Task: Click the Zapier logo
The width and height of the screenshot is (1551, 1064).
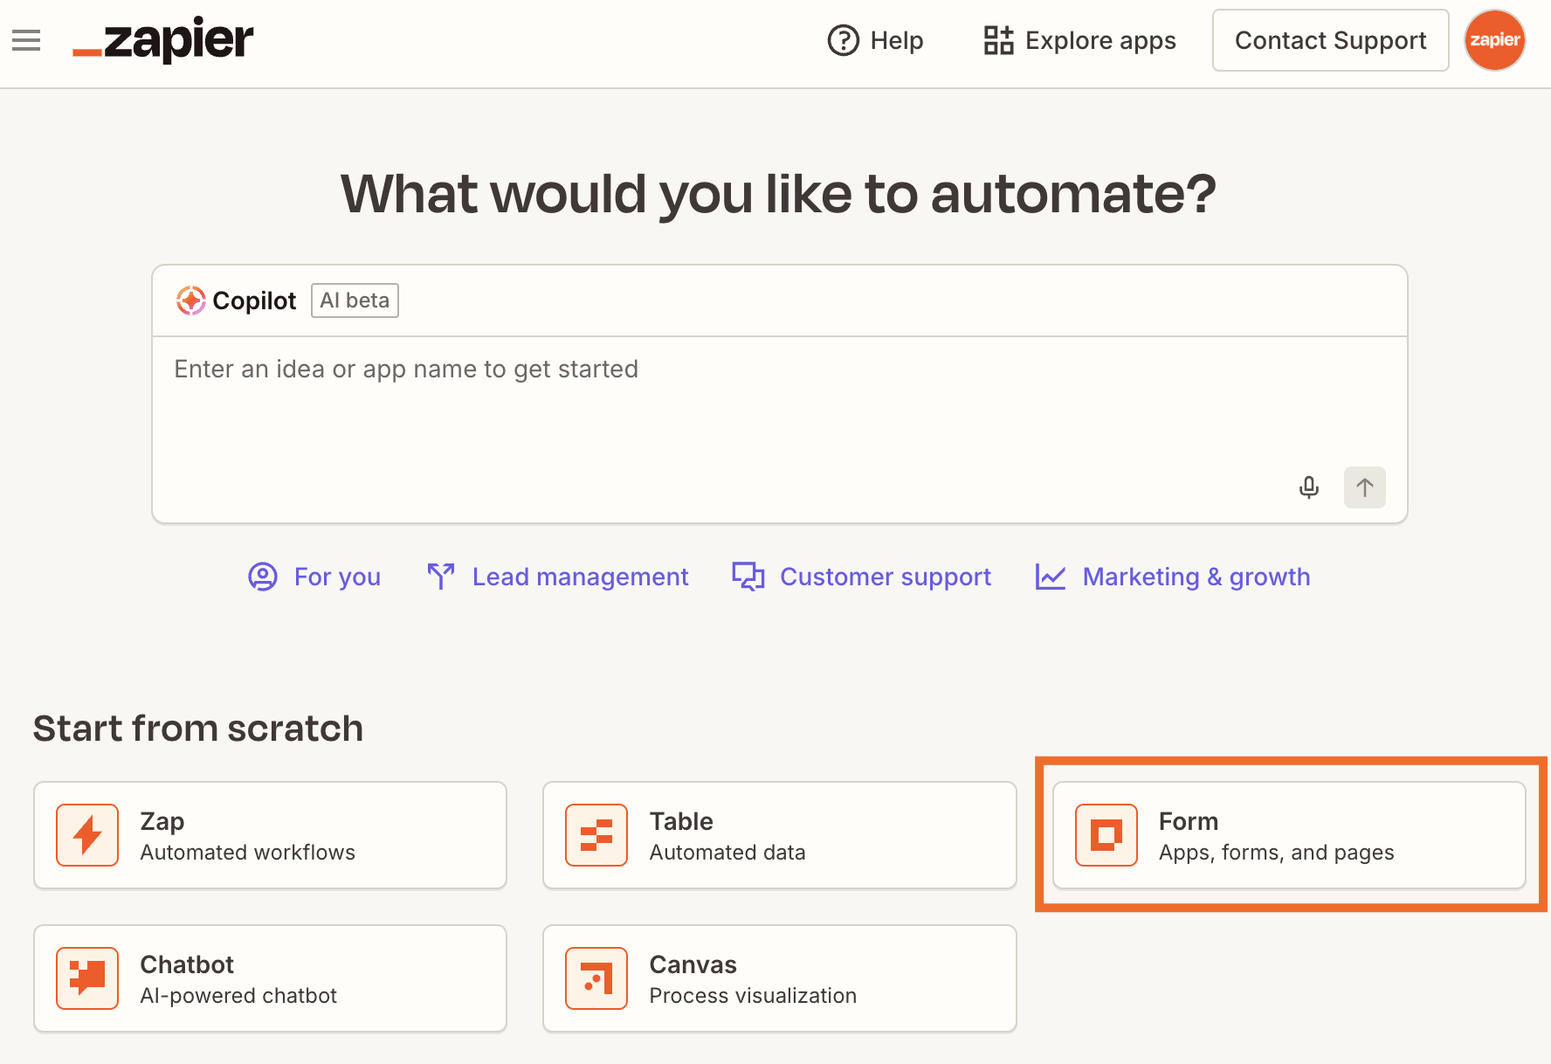Action: (x=162, y=39)
